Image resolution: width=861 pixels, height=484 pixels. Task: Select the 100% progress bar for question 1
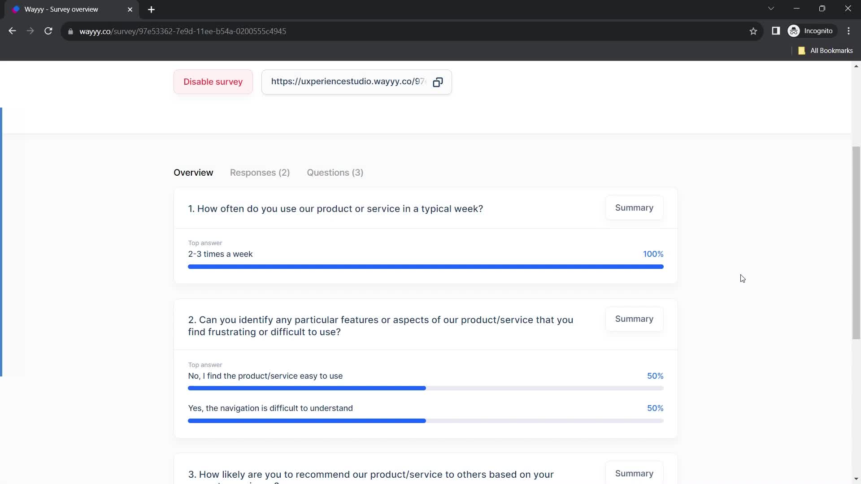tap(426, 266)
